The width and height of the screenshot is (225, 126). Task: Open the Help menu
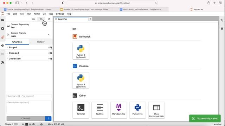coord(69,14)
